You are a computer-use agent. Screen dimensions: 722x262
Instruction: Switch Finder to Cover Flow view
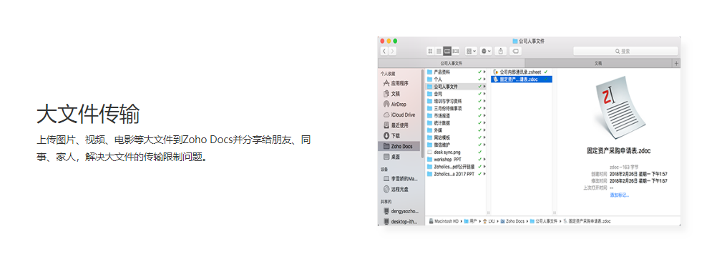456,51
